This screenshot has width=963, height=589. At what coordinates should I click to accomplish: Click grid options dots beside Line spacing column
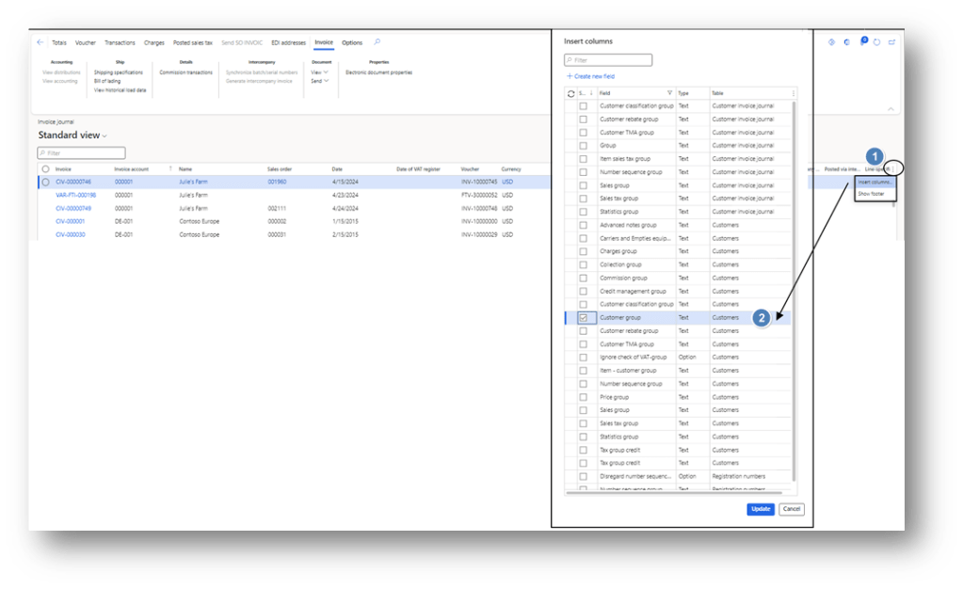[893, 168]
